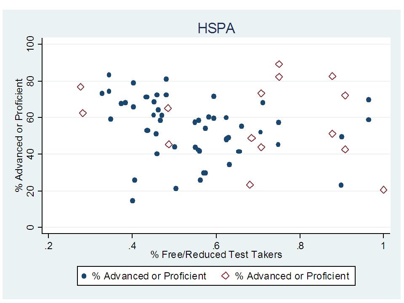Click the .2 tick label on x-axis
Viewport: 404px width, 303px height.
tap(48, 245)
